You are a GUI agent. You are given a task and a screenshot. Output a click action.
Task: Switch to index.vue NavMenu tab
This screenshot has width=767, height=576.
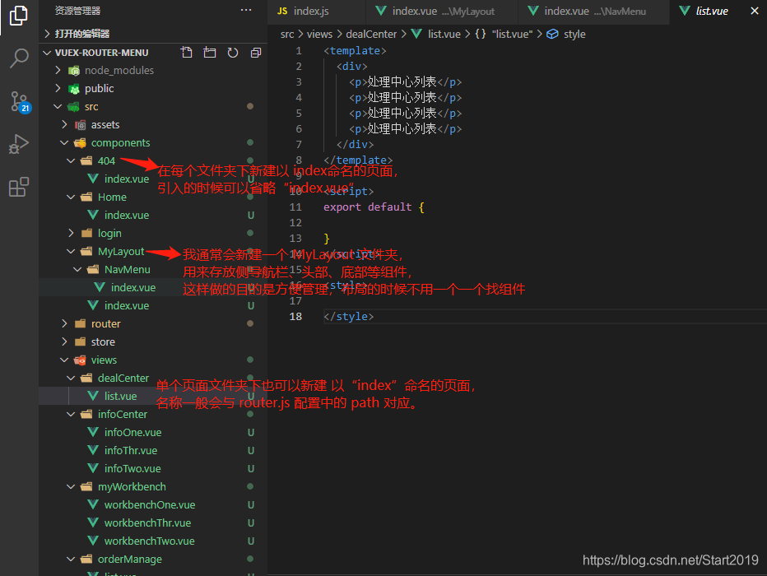click(593, 12)
